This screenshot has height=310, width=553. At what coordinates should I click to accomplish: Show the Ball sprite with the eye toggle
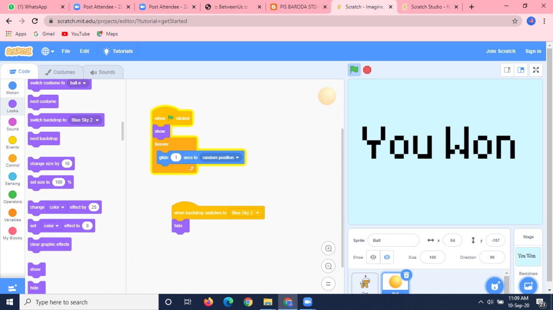pos(373,257)
